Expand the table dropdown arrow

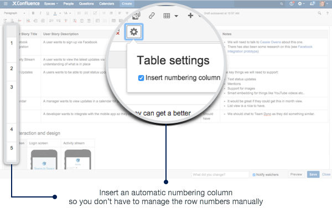coord(176,16)
